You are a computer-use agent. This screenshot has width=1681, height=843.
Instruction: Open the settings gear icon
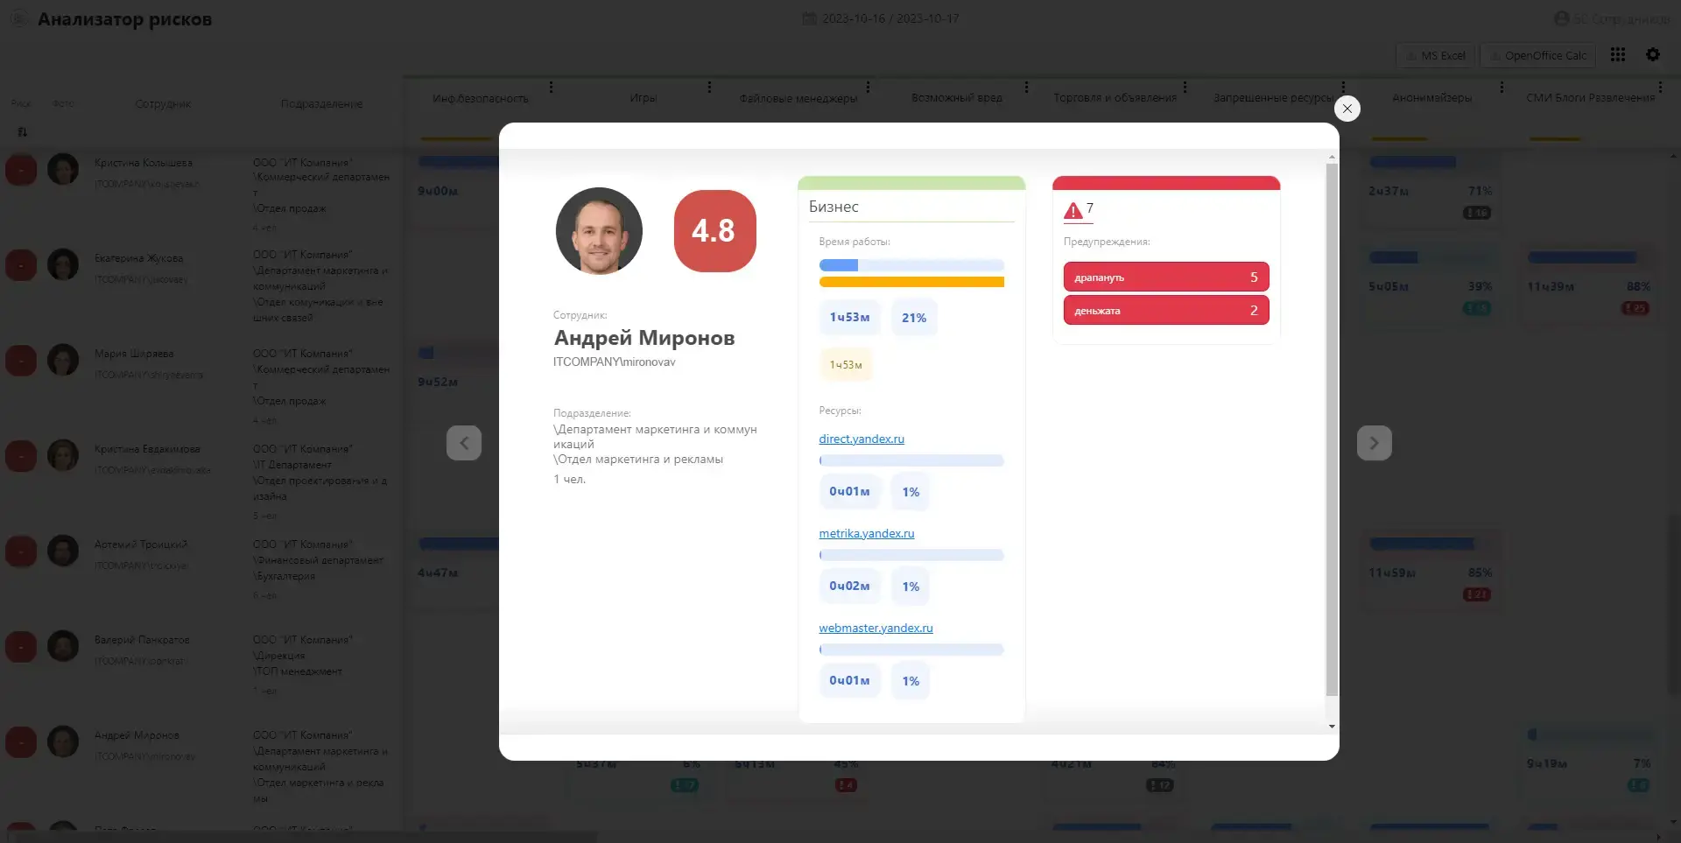pyautogui.click(x=1652, y=54)
